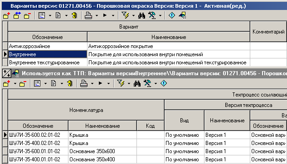Expand document dropdown arrow in lower toolbar
Screen dimensions: 287x164
tap(62, 84)
